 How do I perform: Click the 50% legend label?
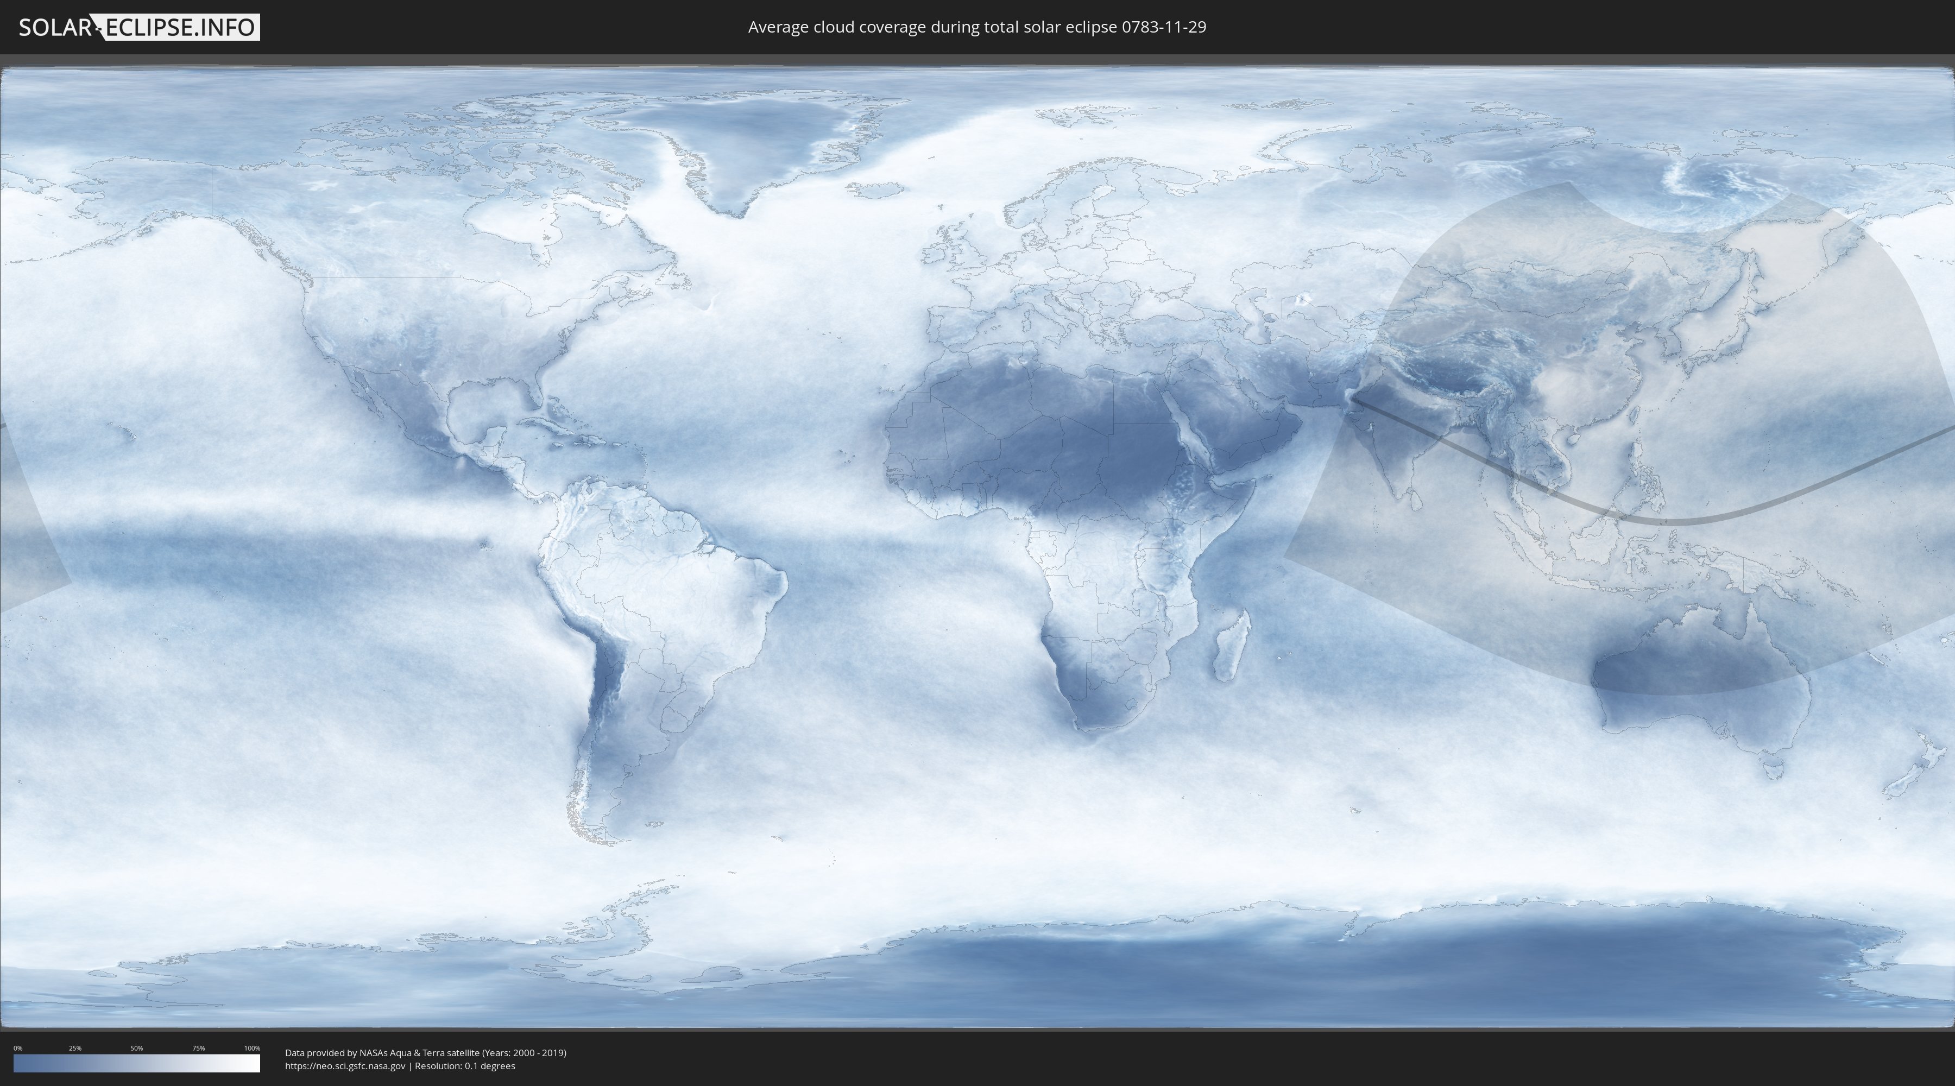[137, 1048]
